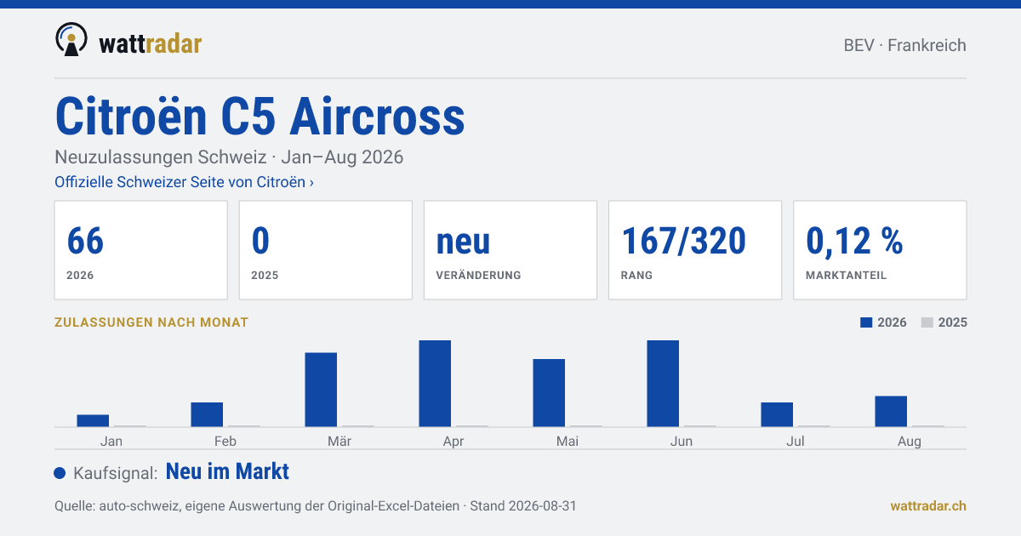Screen dimensions: 1021x536
Task: Click the Juli 2026 bar
Action: [x=777, y=414]
